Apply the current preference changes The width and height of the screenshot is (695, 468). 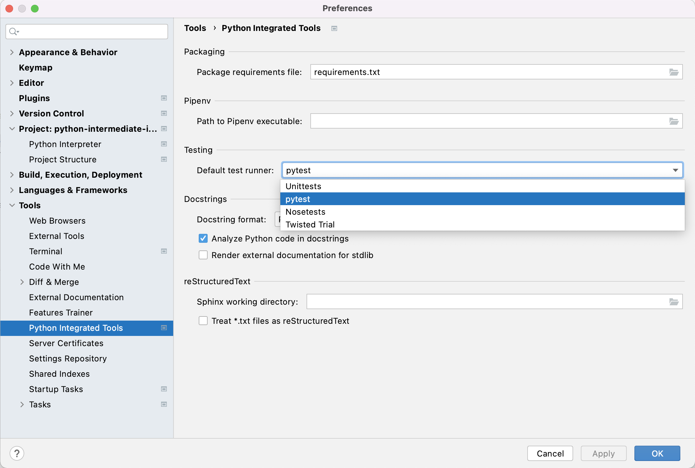click(x=603, y=453)
